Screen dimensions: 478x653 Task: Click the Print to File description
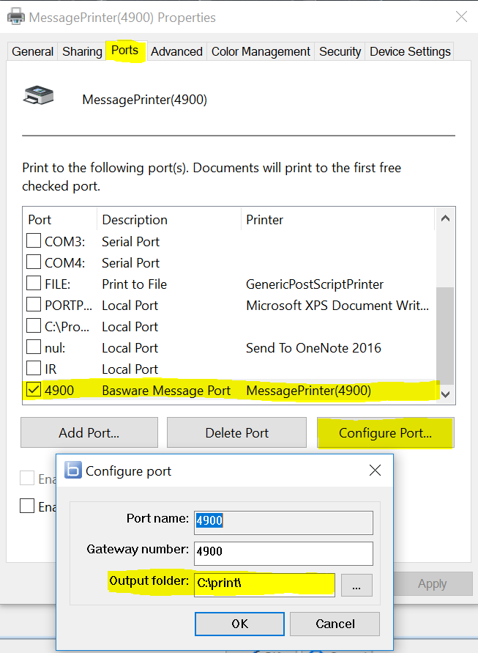click(135, 284)
